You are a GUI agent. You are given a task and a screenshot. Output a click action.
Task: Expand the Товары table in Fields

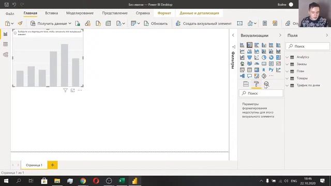point(287,78)
